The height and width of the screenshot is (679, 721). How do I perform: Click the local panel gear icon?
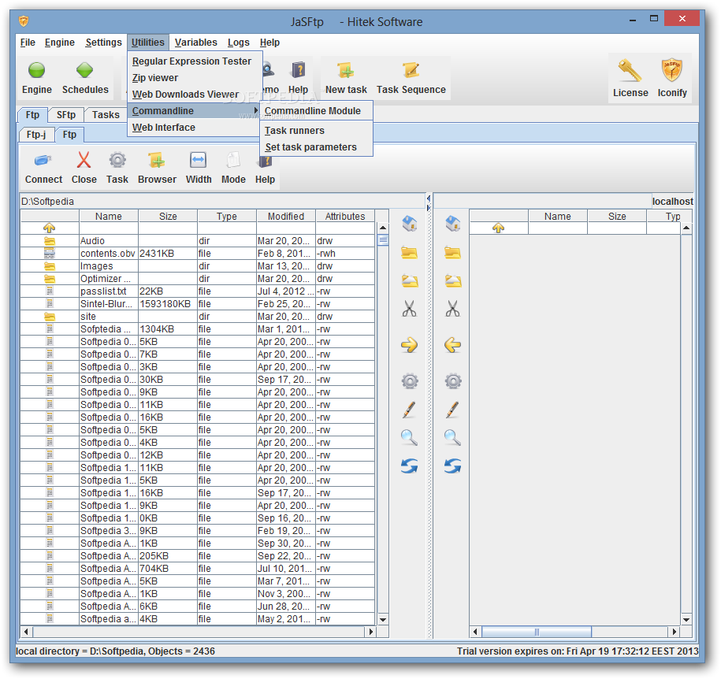coord(409,381)
